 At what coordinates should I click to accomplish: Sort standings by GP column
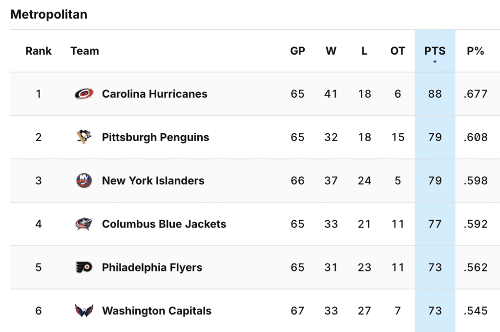(x=297, y=51)
